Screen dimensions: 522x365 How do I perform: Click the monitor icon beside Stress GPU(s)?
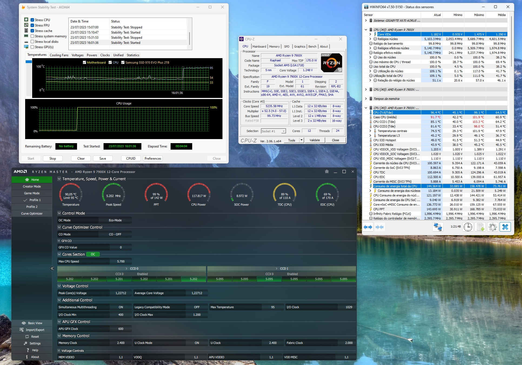(x=26, y=47)
